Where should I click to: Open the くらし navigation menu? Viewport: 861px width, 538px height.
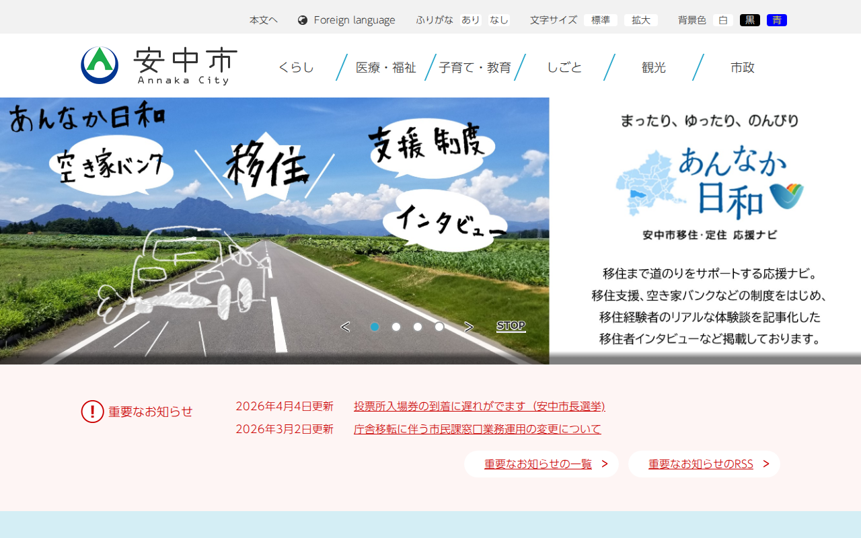click(x=296, y=67)
